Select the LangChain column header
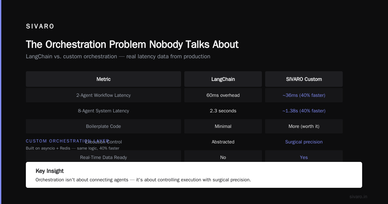 (x=223, y=79)
